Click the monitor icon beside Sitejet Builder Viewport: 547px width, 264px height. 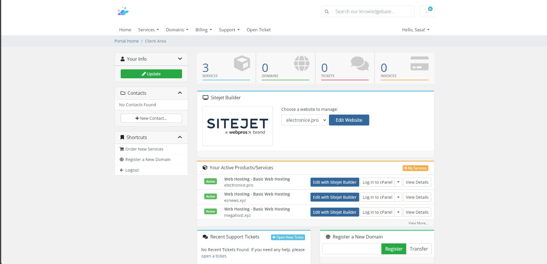tap(205, 97)
